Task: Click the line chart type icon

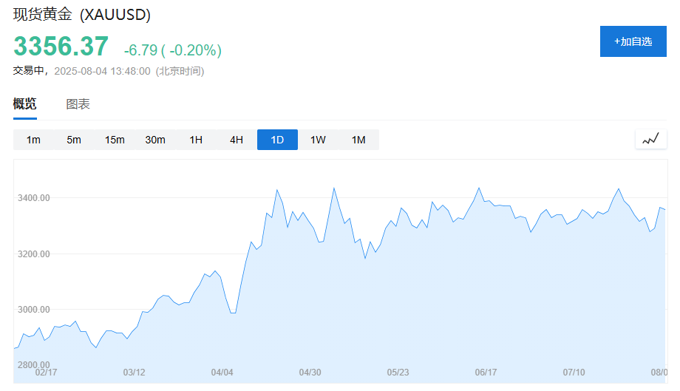Action: point(650,139)
